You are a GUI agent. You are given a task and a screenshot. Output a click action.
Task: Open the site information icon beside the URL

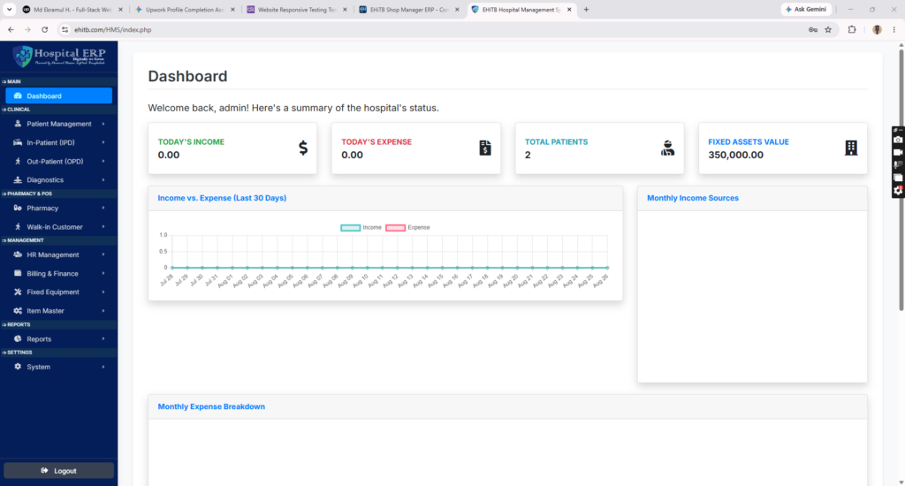tap(65, 29)
